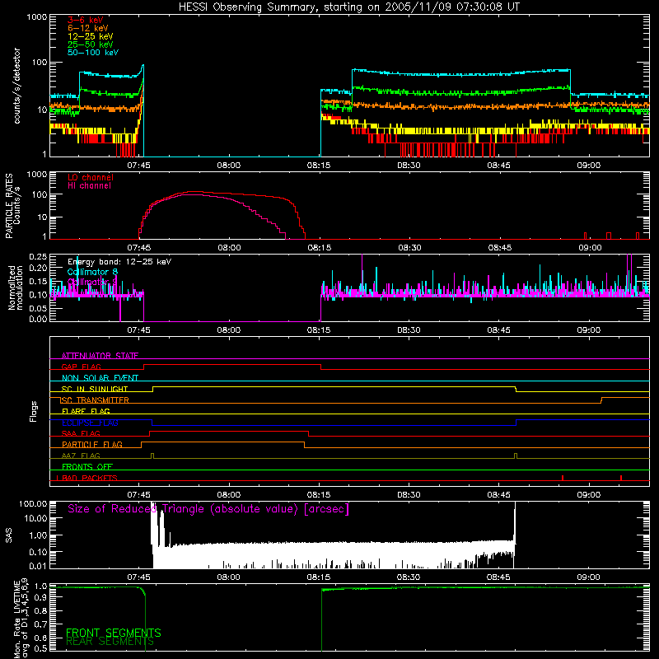The height and width of the screenshot is (659, 659).
Task: Click 09:00 time label under the SAS panel
Action: click(588, 577)
